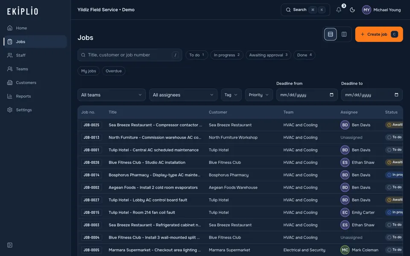Select Electrical and Security team cell
410x256 pixels.
point(305,250)
